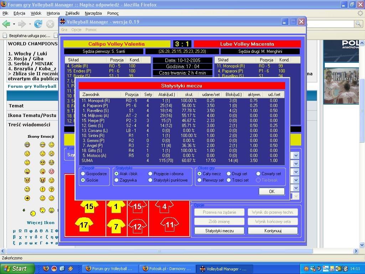Select the yellow jersey number 7

pos(116,226)
